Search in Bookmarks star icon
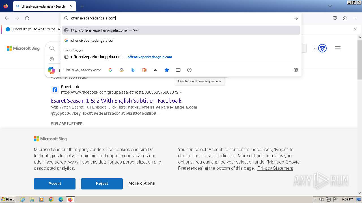 click(167, 70)
